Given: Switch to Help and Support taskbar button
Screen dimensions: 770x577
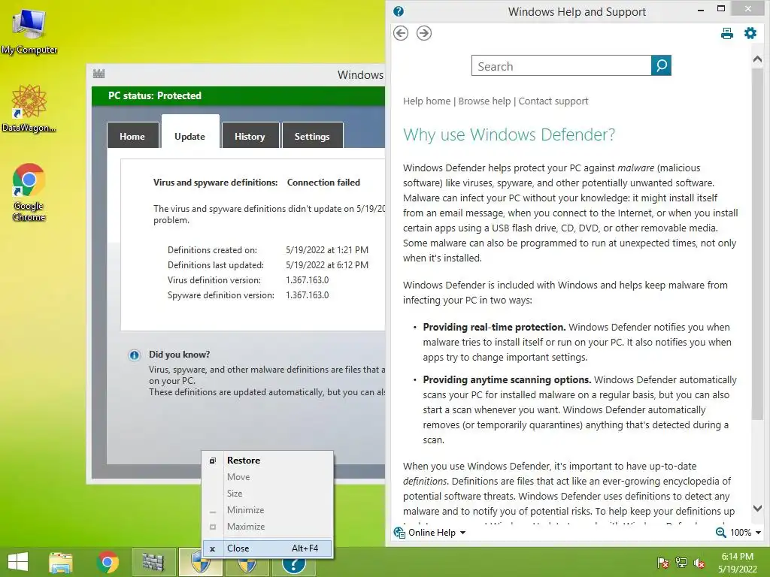Looking at the screenshot, I should tap(294, 564).
